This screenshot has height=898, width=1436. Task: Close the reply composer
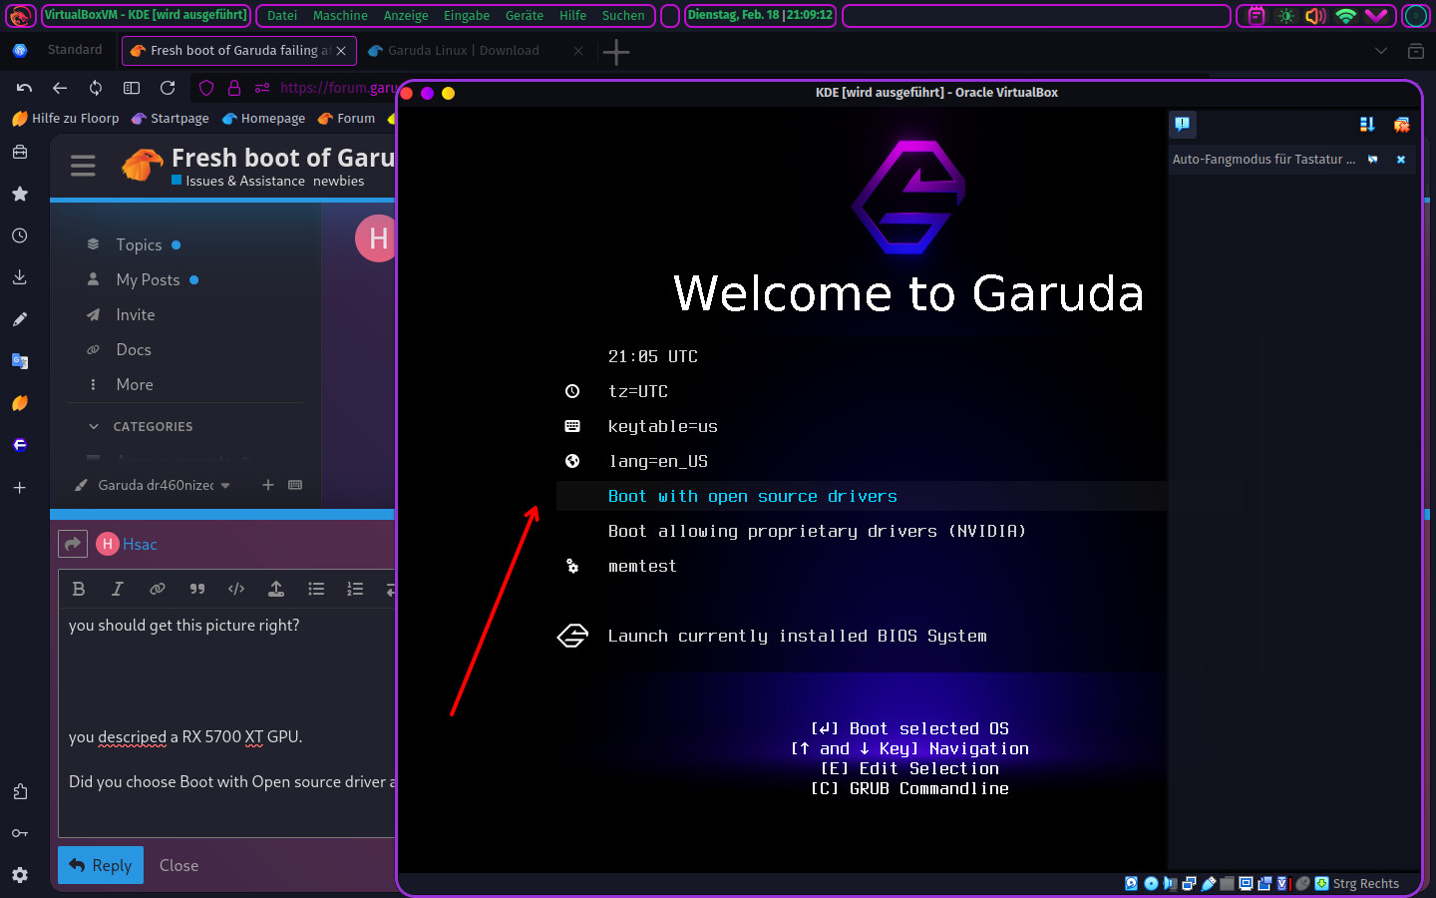[179, 865]
